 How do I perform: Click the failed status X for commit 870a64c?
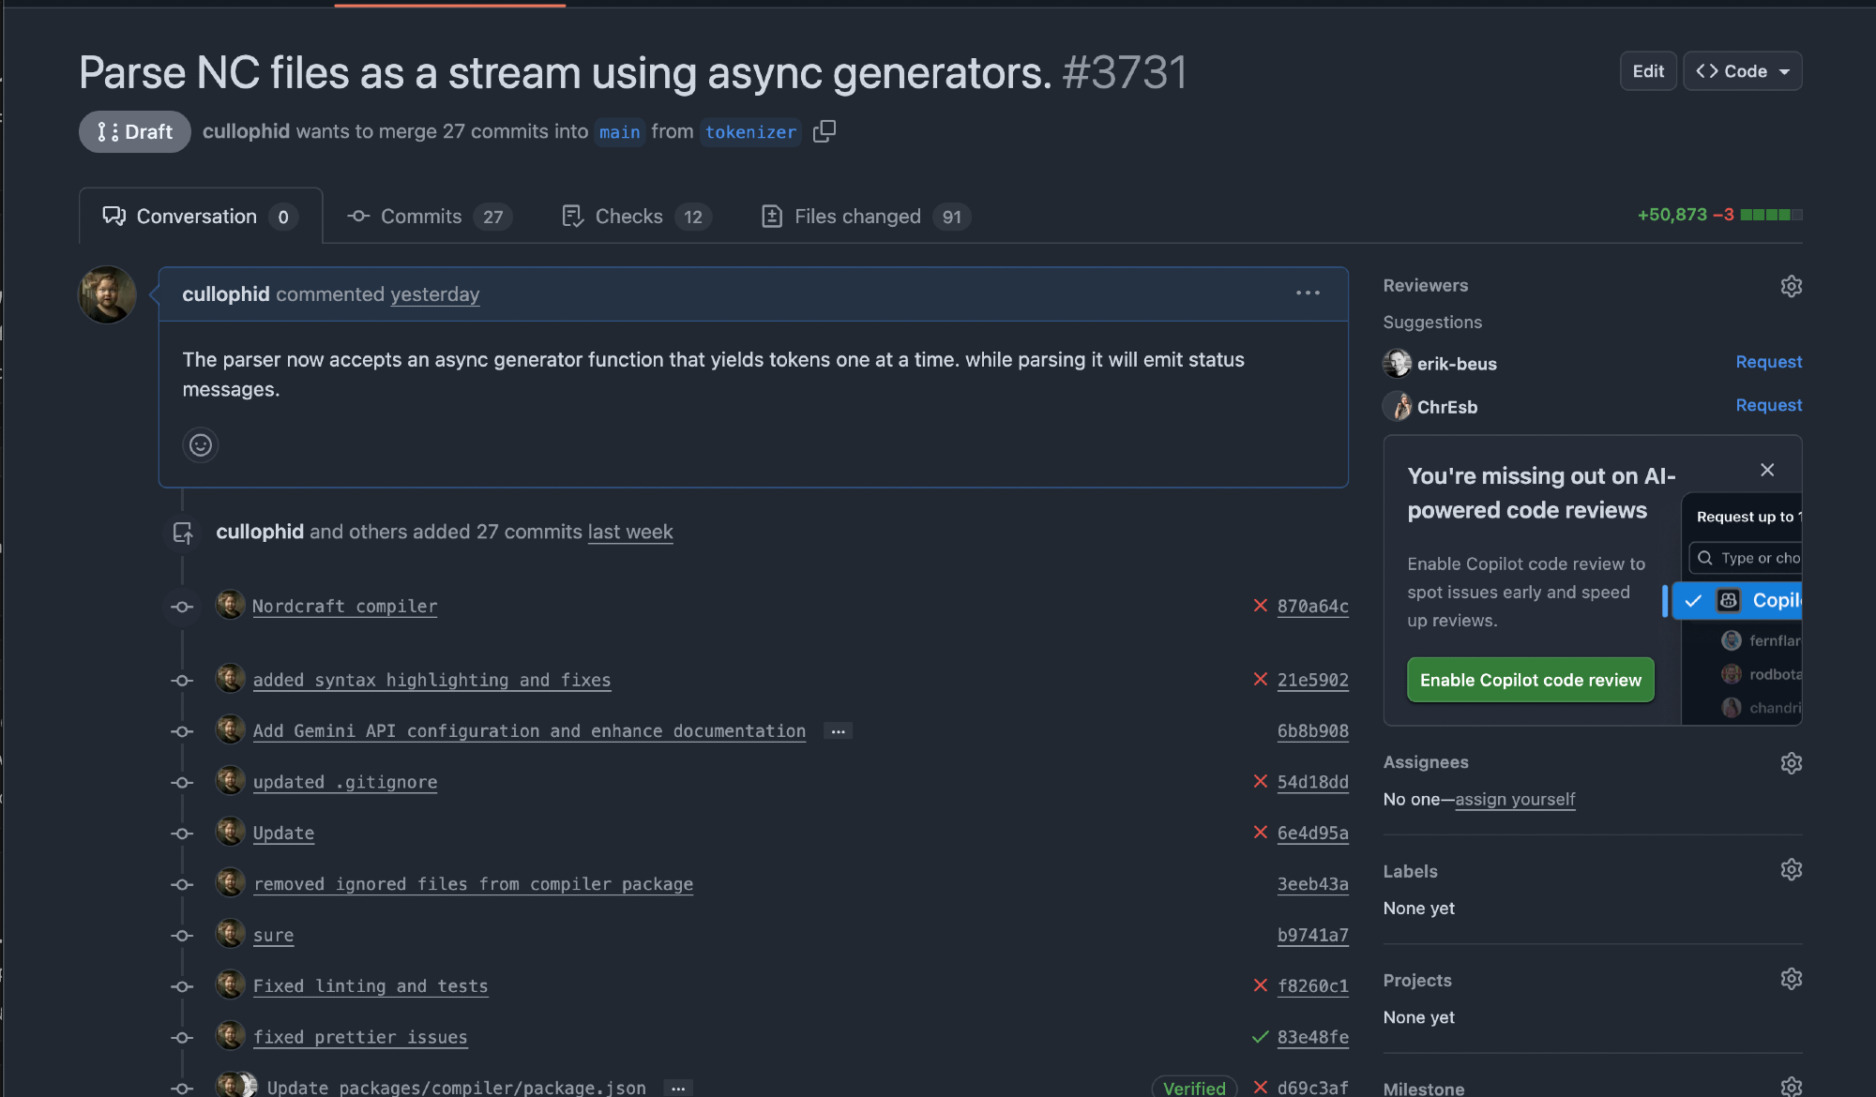1261,606
